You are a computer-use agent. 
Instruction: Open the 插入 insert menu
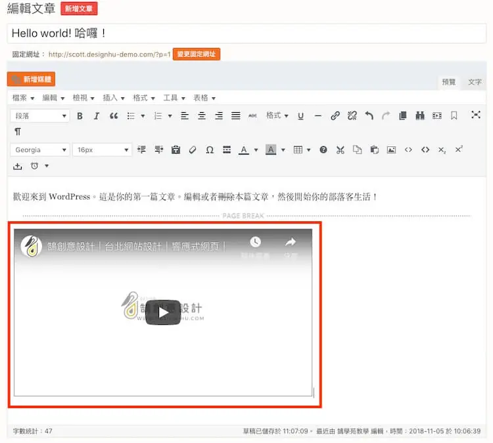pyautogui.click(x=114, y=98)
